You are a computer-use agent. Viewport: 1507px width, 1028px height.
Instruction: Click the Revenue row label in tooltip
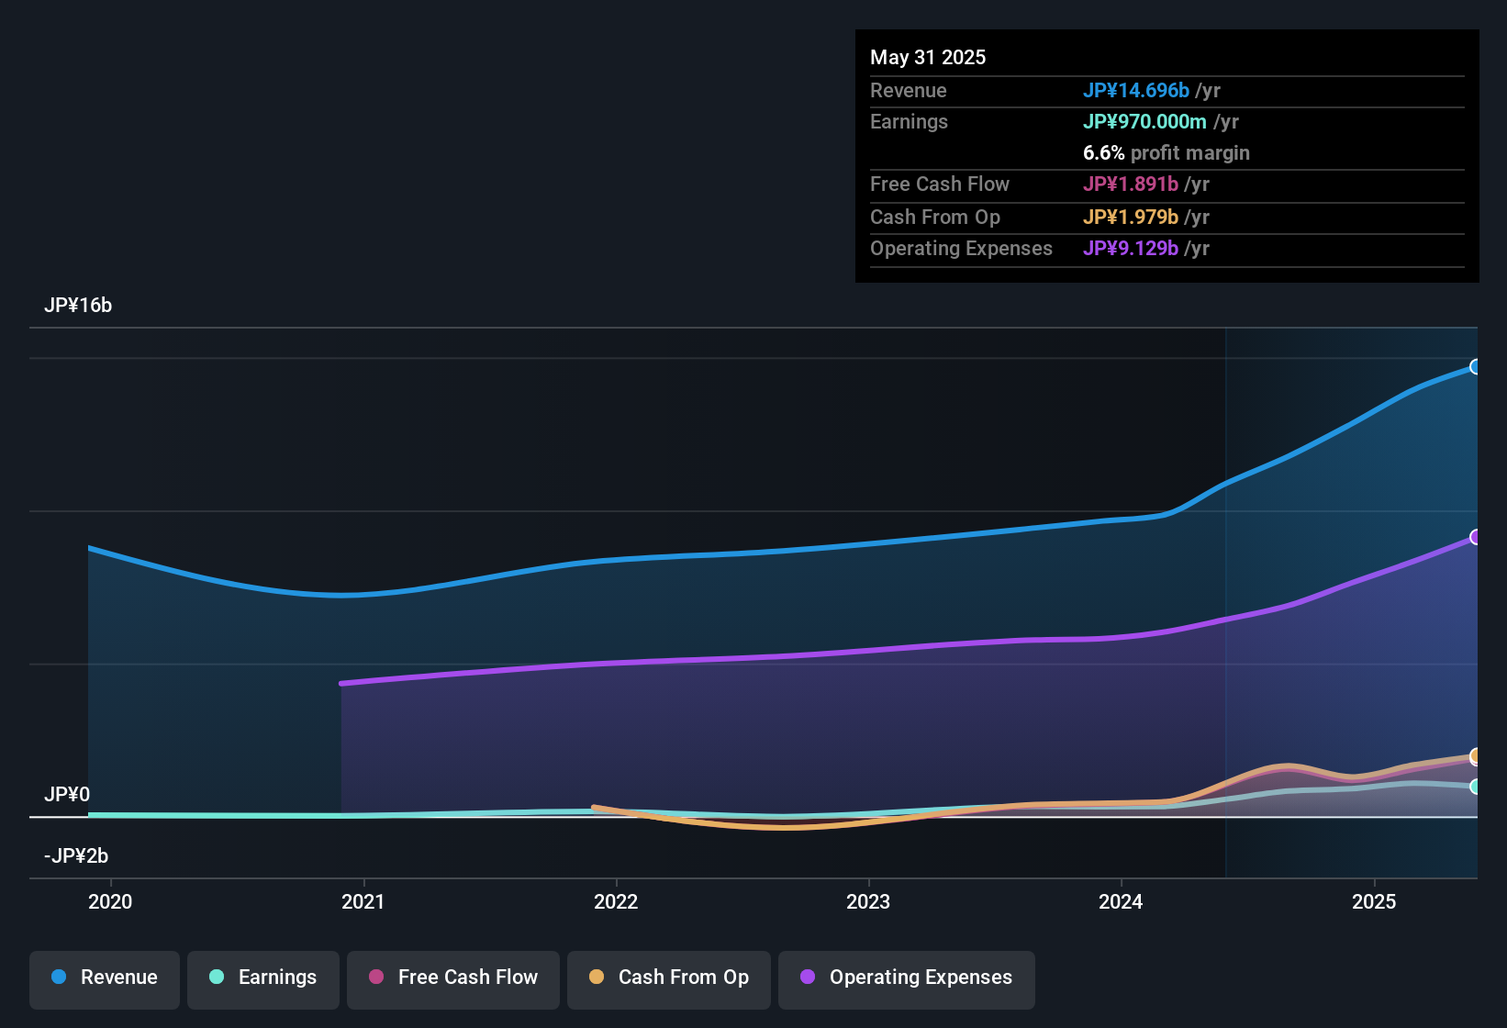[x=909, y=91]
